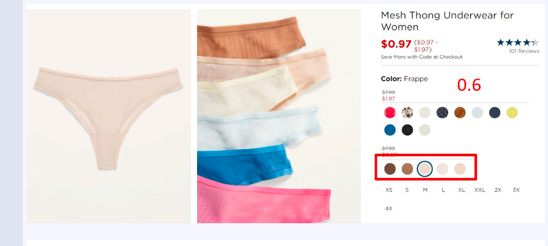The width and height of the screenshot is (548, 246).
Task: Choose the navy blue color swatch
Action: coord(494,113)
